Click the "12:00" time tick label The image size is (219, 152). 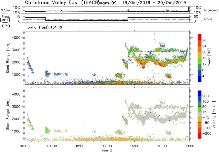107,146
